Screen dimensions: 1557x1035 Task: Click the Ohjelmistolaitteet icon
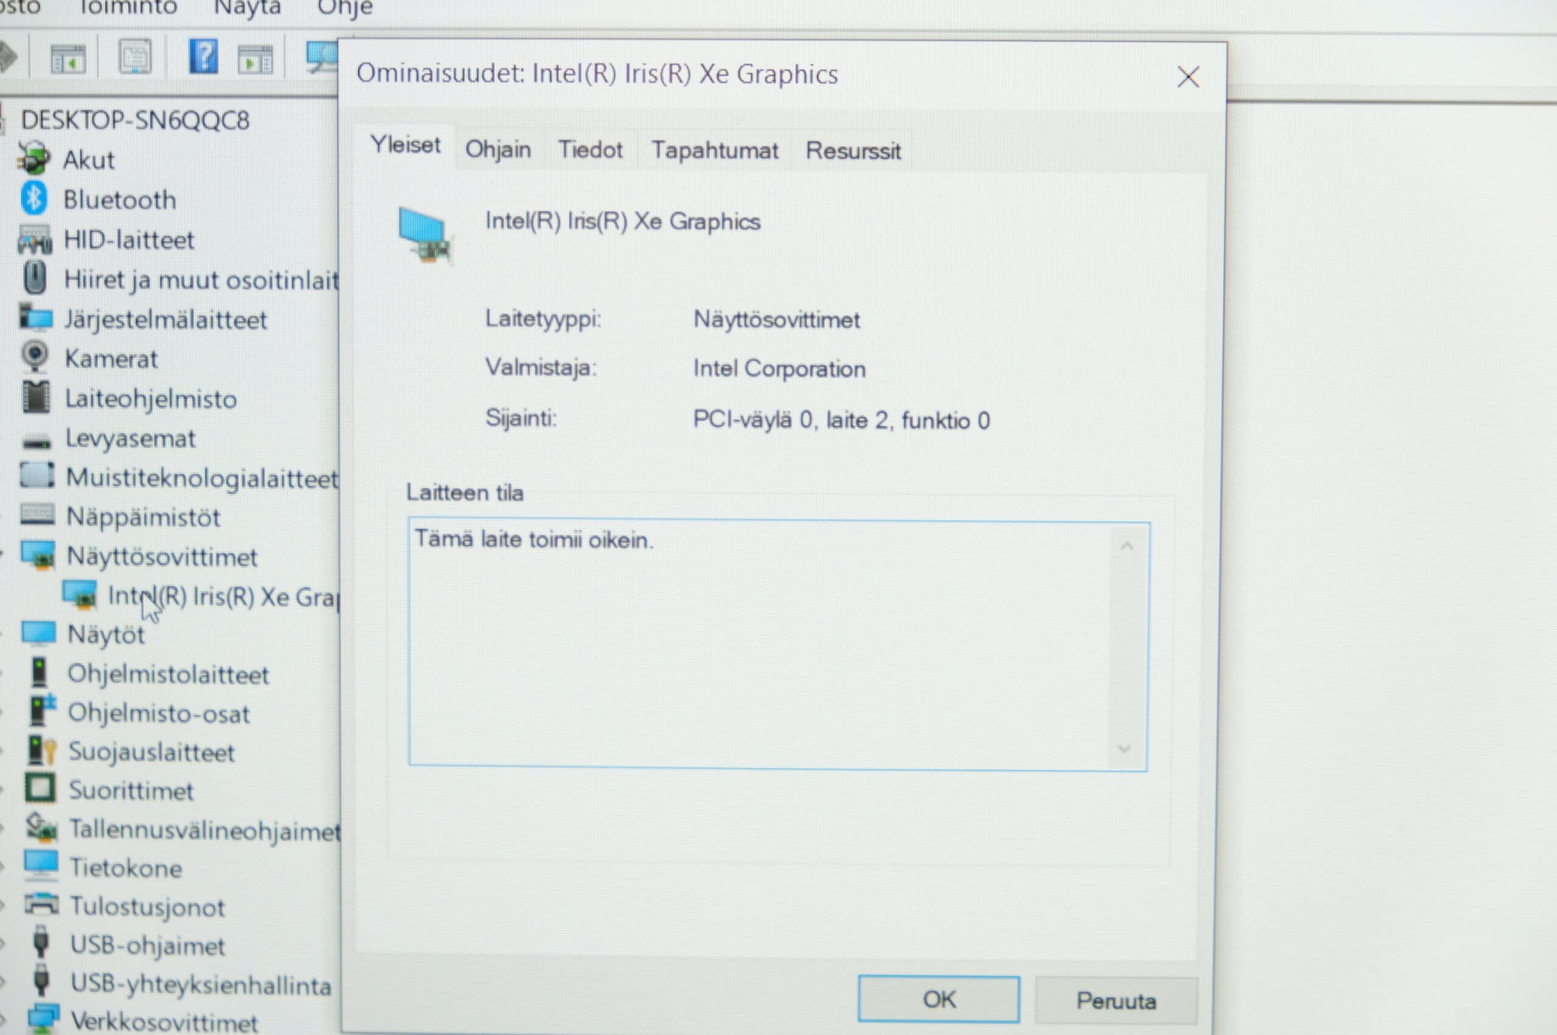point(40,673)
